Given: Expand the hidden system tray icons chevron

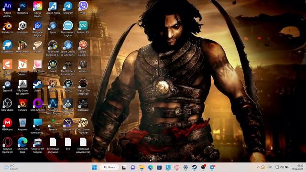Looking at the screenshot, I should tap(258, 167).
